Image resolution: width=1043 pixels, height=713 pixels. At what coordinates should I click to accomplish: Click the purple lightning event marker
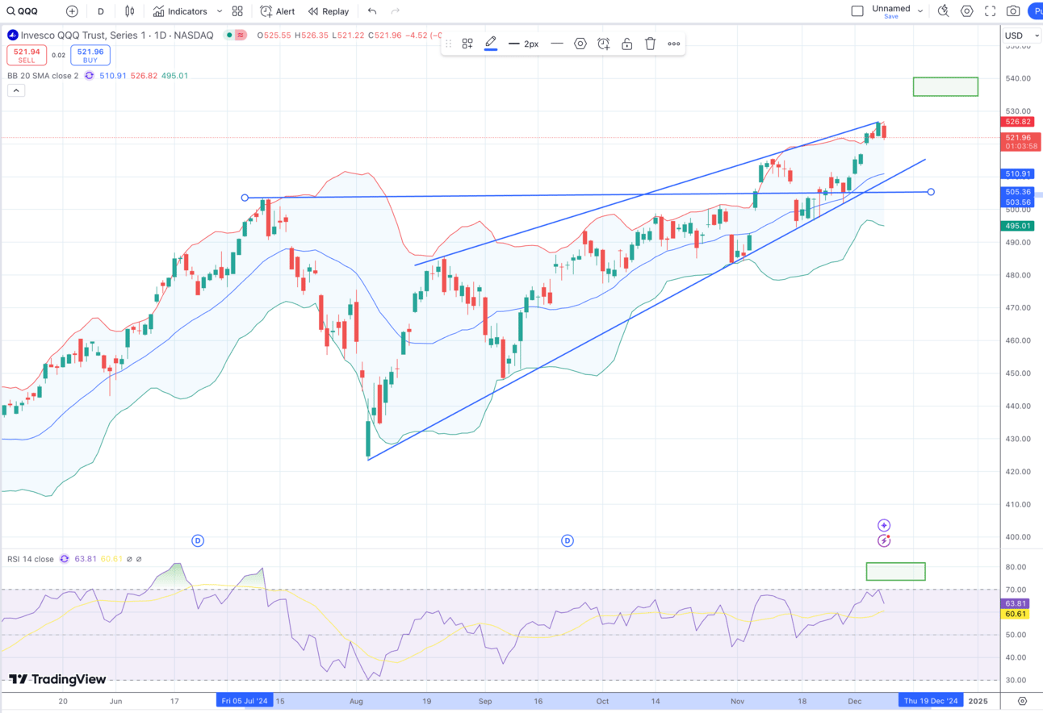click(884, 540)
